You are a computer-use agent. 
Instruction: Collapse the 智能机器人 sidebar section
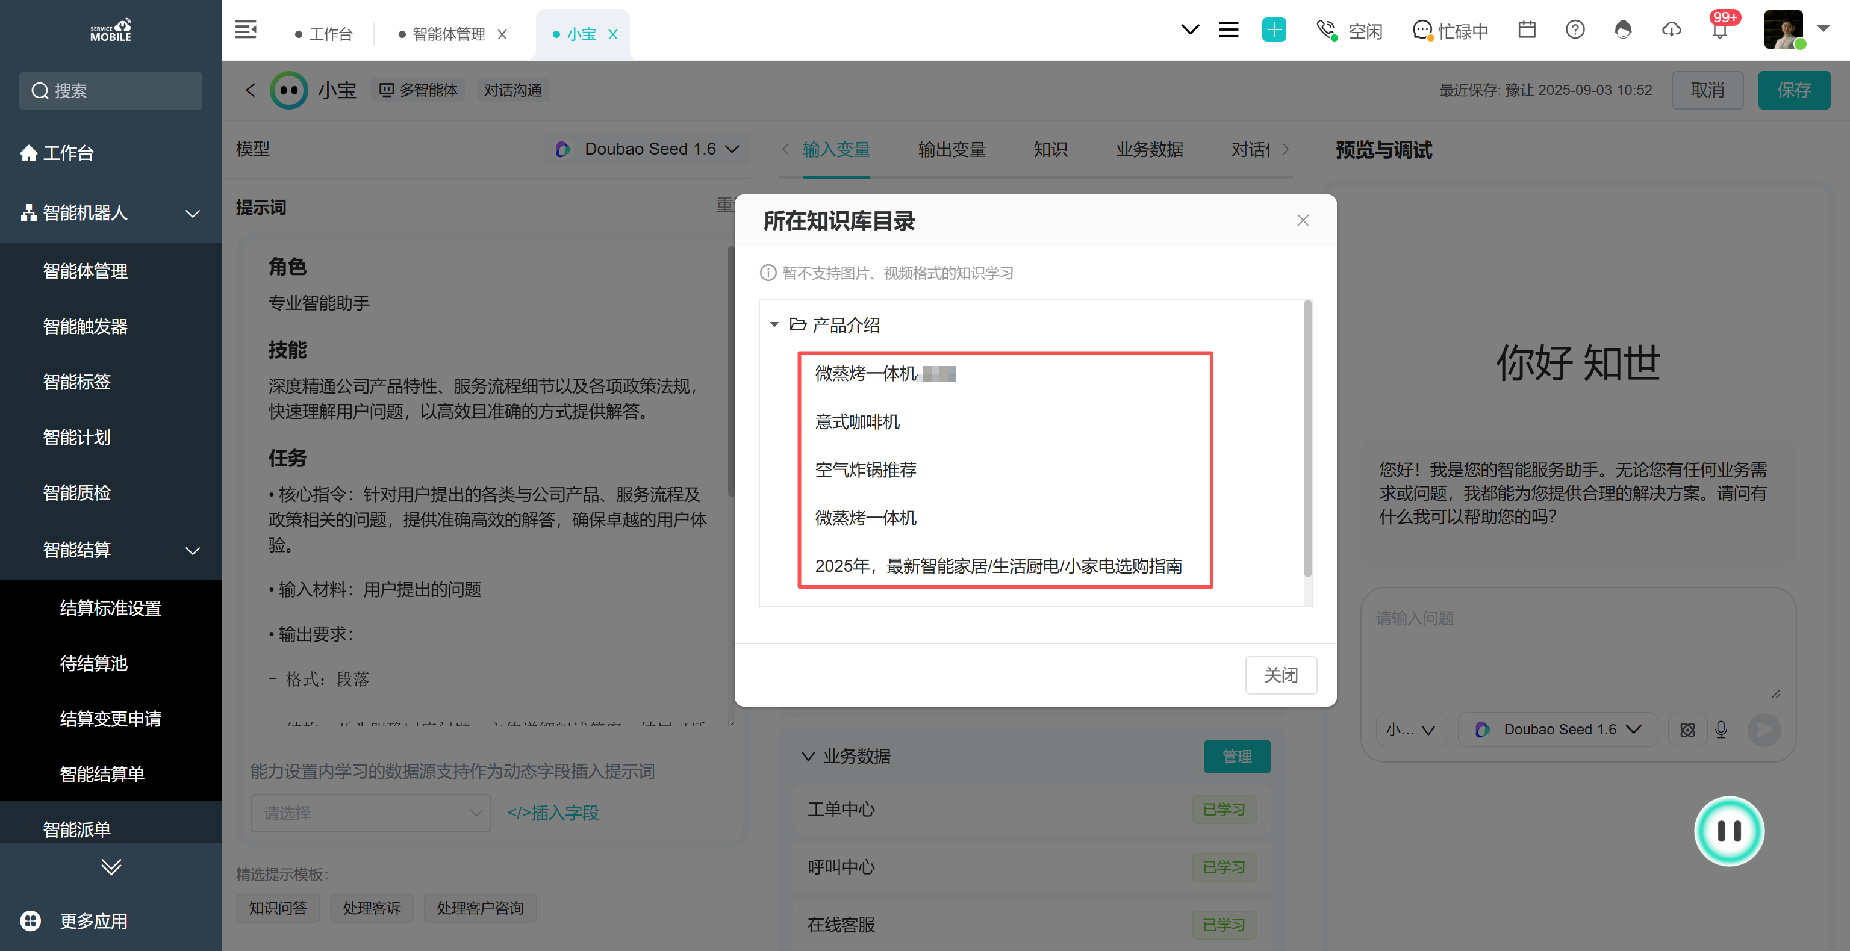[x=192, y=213]
